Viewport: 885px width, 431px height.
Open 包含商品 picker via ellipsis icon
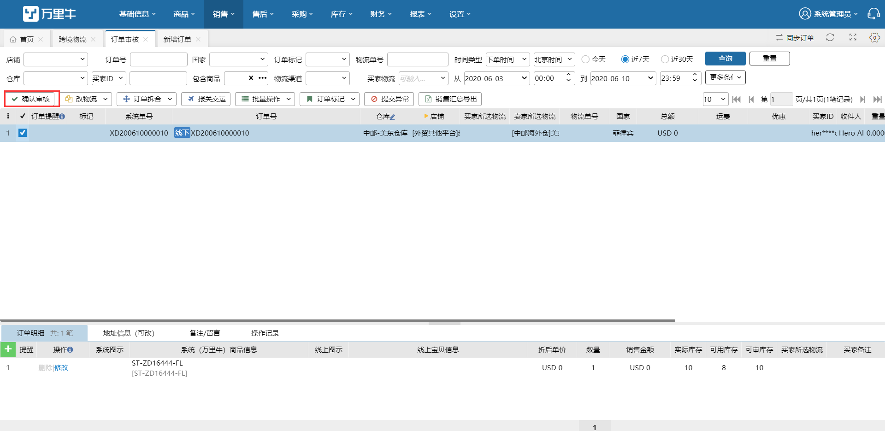point(263,78)
